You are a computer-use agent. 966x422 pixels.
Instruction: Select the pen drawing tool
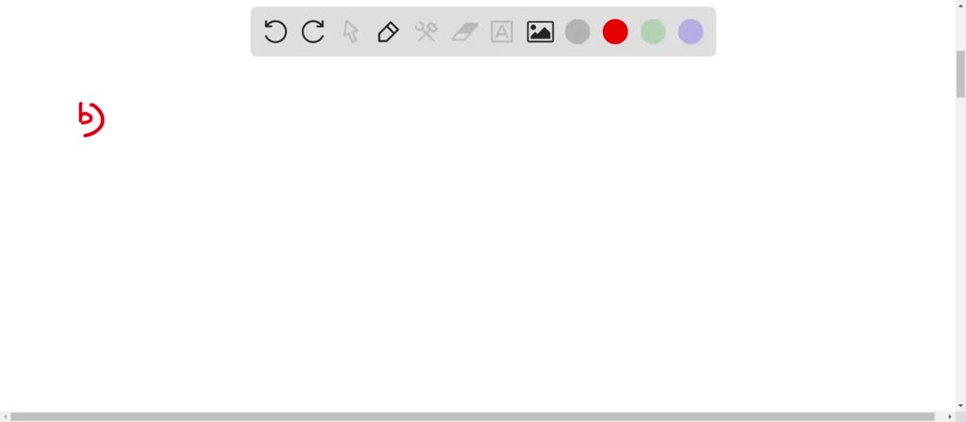click(x=388, y=31)
